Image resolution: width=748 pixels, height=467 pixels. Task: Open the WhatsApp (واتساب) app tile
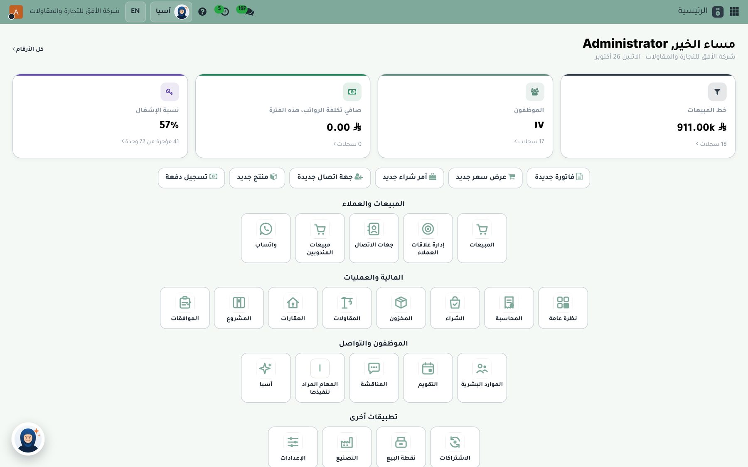click(266, 238)
